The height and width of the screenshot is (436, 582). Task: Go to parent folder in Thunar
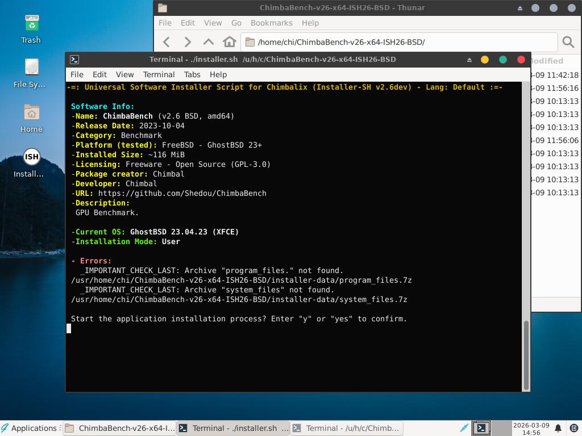click(x=209, y=42)
